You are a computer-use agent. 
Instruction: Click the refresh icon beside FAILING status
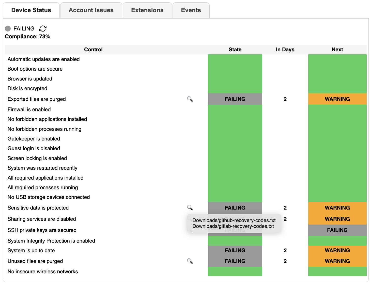(x=43, y=28)
